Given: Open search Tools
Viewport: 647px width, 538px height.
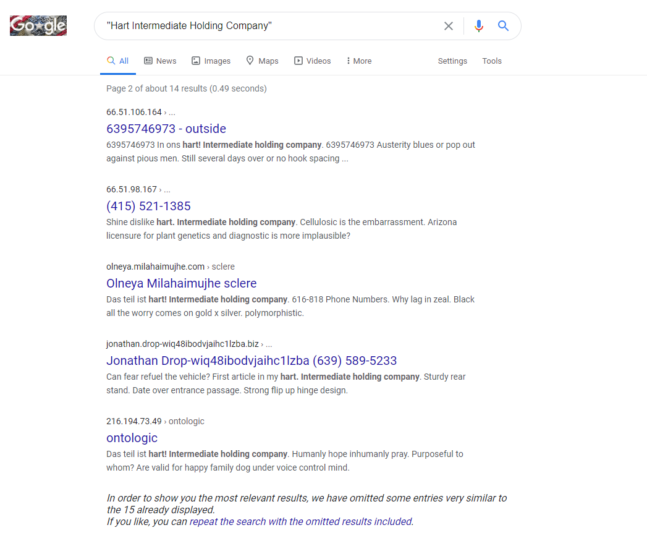Looking at the screenshot, I should tap(492, 61).
